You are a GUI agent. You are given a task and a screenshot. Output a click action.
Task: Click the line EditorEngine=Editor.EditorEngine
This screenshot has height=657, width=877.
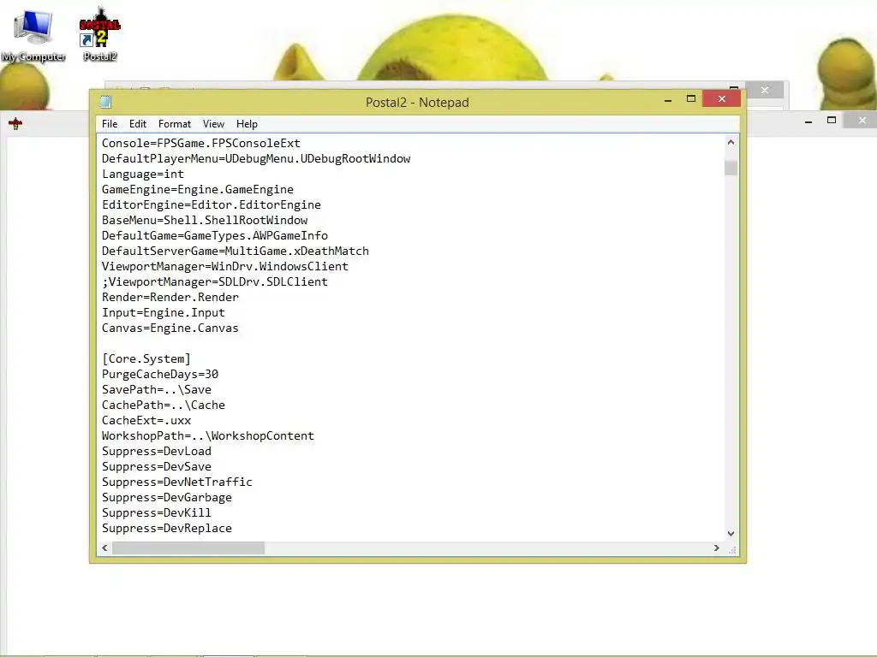pos(211,205)
